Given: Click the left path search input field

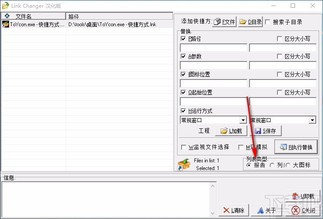Looking at the screenshot, I should click(x=213, y=48).
